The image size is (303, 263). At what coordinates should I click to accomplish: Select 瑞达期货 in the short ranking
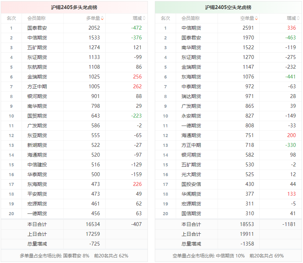(191, 96)
